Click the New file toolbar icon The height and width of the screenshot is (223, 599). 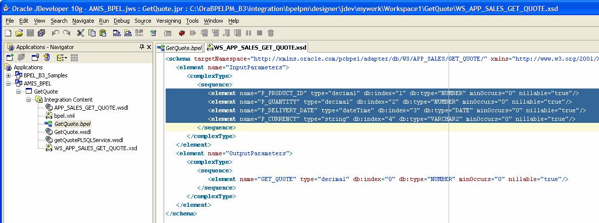[x=8, y=33]
